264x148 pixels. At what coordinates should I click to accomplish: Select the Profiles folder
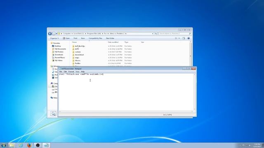click(x=78, y=63)
